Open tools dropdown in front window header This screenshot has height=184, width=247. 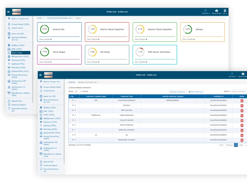click(x=232, y=75)
